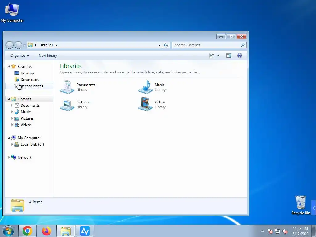Expand the Network tree node
The image size is (316, 237).
pyautogui.click(x=9, y=157)
